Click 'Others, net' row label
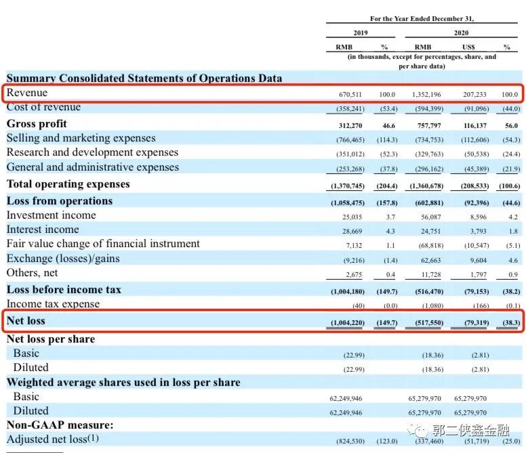Image resolution: width=526 pixels, height=453 pixels. 33,273
